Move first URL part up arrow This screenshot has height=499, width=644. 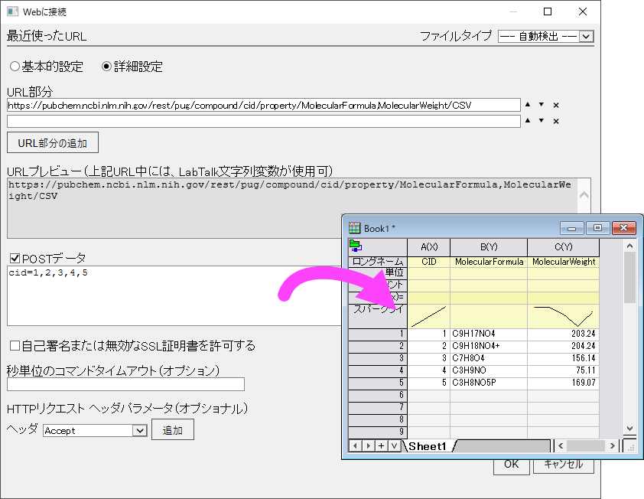coord(528,105)
